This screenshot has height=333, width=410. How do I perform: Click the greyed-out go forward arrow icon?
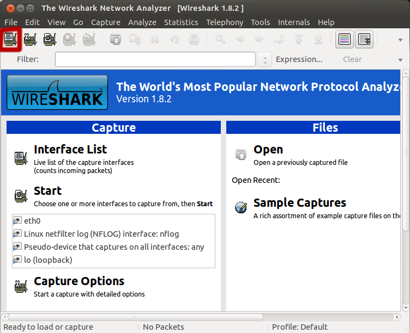pyautogui.click(x=260, y=39)
